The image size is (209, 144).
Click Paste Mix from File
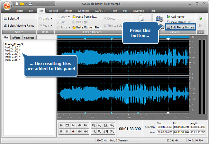[x=87, y=27]
